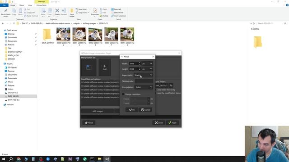Click the Width value input field
Screen dimensions: 289x162
tap(134, 63)
